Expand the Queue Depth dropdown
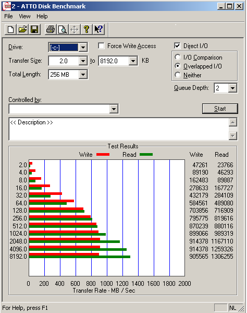The width and height of the screenshot is (247, 313). point(232,88)
